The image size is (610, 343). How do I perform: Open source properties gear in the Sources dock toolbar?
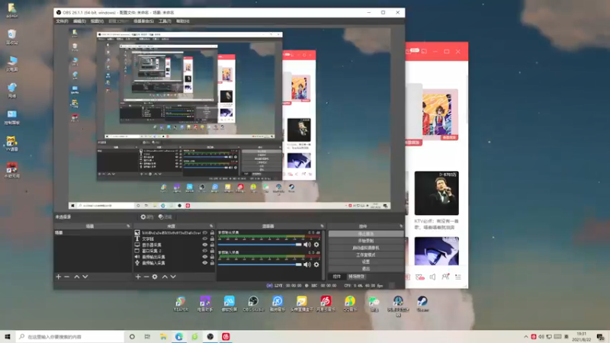(x=155, y=277)
